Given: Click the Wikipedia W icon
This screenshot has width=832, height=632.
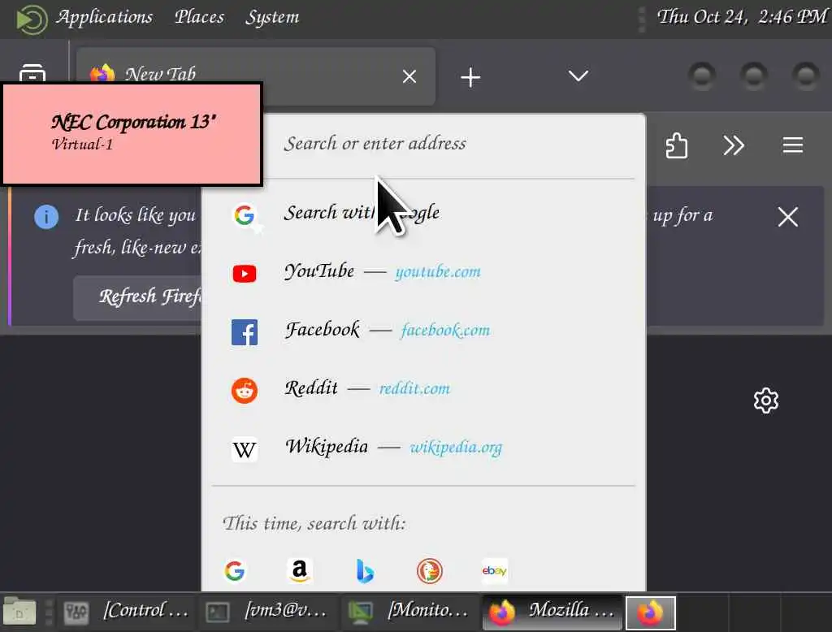Looking at the screenshot, I should click(x=245, y=449).
